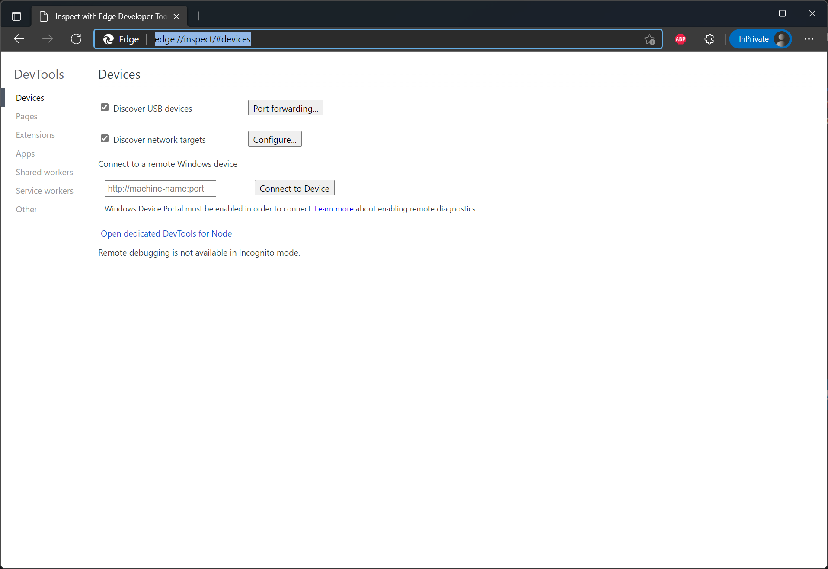The image size is (828, 569).
Task: Open the Settings and more menu
Action: [x=809, y=39]
